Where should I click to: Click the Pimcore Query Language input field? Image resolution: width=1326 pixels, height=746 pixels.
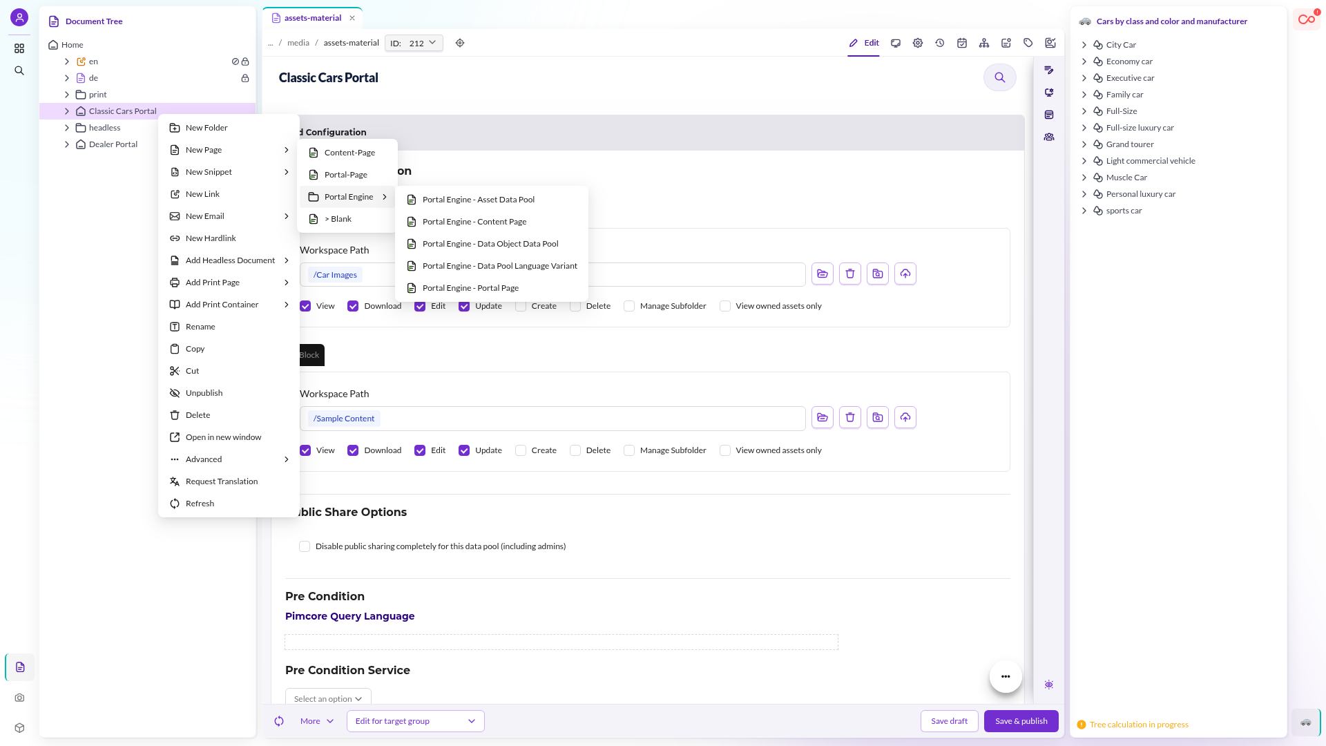pos(561,642)
